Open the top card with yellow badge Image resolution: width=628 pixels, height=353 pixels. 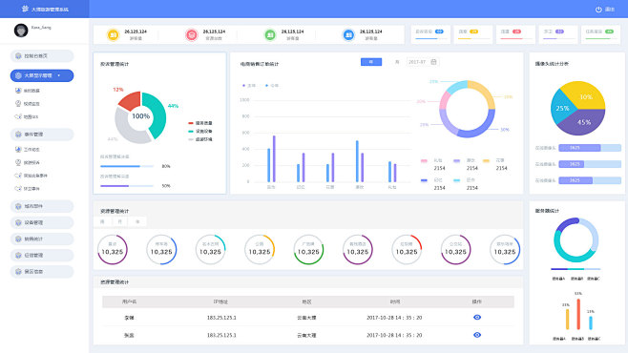click(473, 34)
